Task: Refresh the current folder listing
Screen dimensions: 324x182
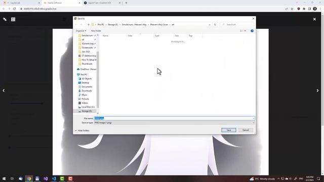Action: point(215,25)
